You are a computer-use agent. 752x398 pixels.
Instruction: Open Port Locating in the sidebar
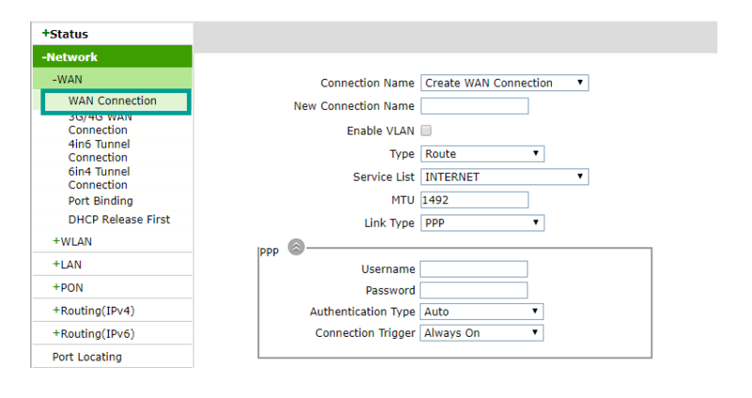click(x=86, y=358)
